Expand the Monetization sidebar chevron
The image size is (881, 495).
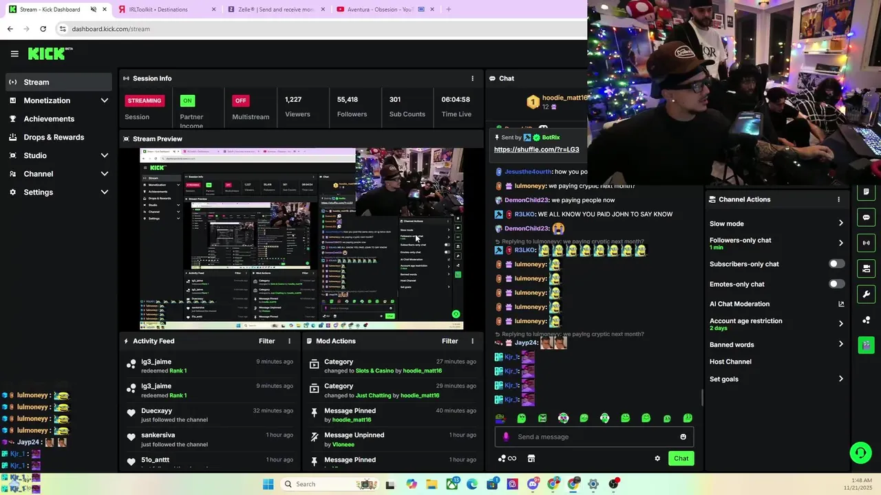pyautogui.click(x=105, y=100)
